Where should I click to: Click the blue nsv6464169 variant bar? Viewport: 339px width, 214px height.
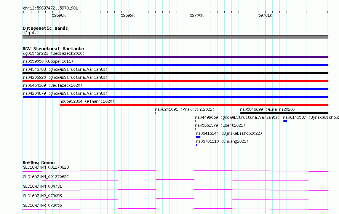pyautogui.click(x=175, y=89)
